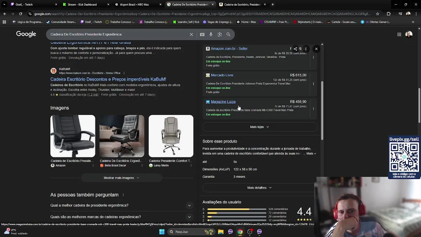The height and width of the screenshot is (237, 421).
Task: Open options menu for Magazine Luiza offer
Action: [x=313, y=109]
